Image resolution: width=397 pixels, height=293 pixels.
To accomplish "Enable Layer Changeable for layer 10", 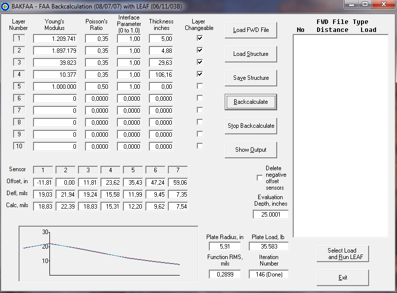I will (x=200, y=146).
